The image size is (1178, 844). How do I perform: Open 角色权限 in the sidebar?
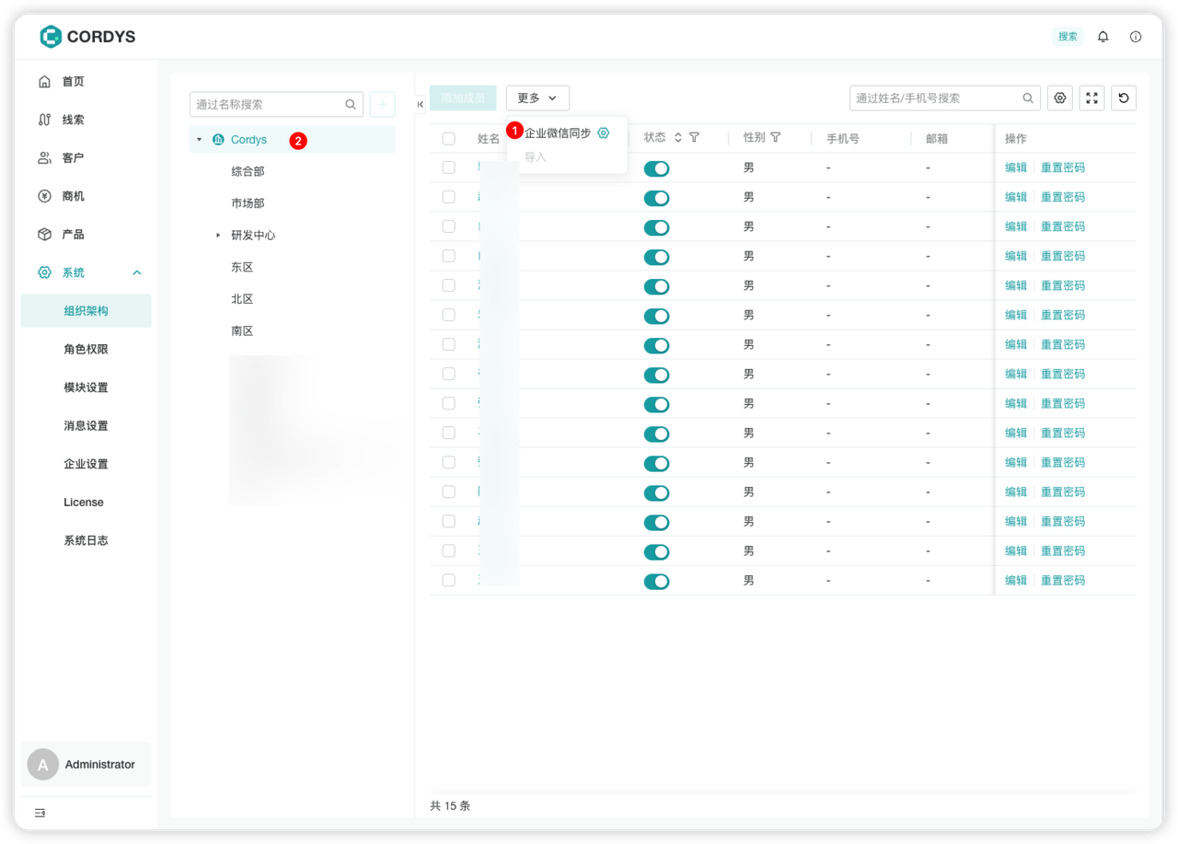86,350
